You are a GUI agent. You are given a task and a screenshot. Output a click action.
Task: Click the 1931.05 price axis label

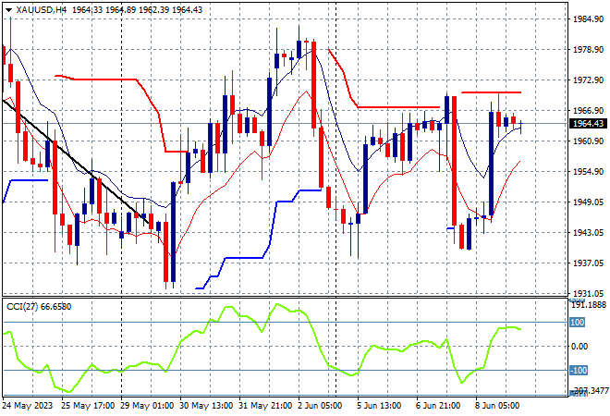click(588, 293)
